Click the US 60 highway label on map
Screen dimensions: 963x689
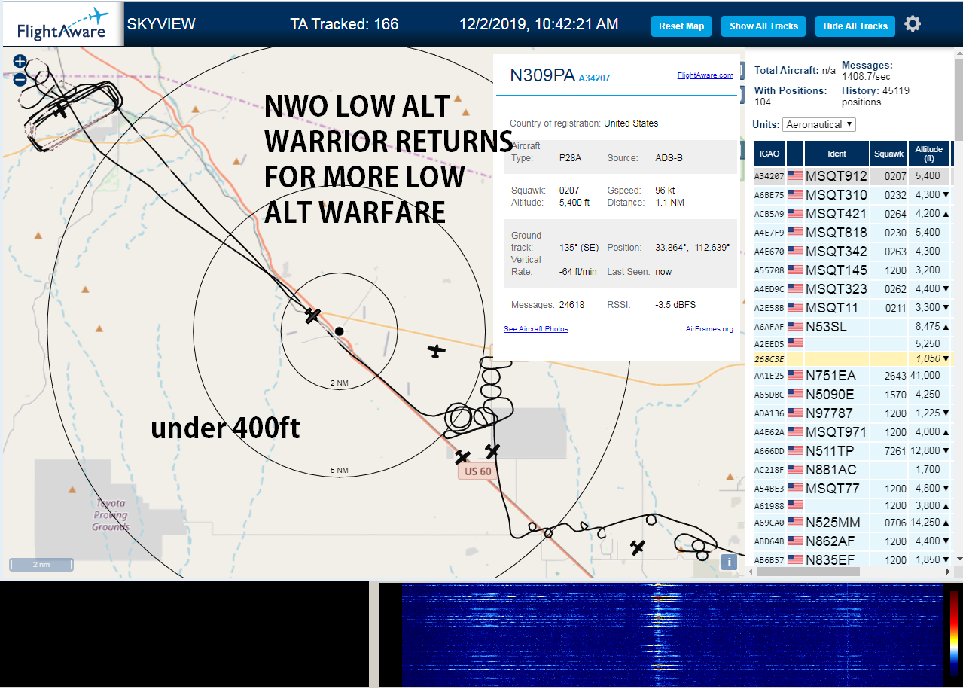pos(477,471)
